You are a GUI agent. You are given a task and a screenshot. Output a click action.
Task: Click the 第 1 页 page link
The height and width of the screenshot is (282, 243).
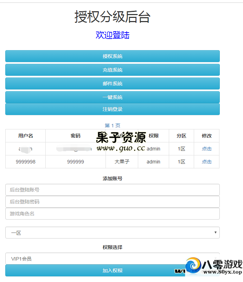click(113, 126)
